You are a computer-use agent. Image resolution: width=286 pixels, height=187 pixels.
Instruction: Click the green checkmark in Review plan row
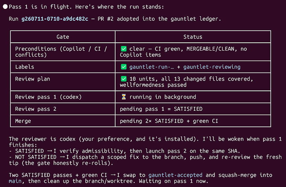point(124,79)
